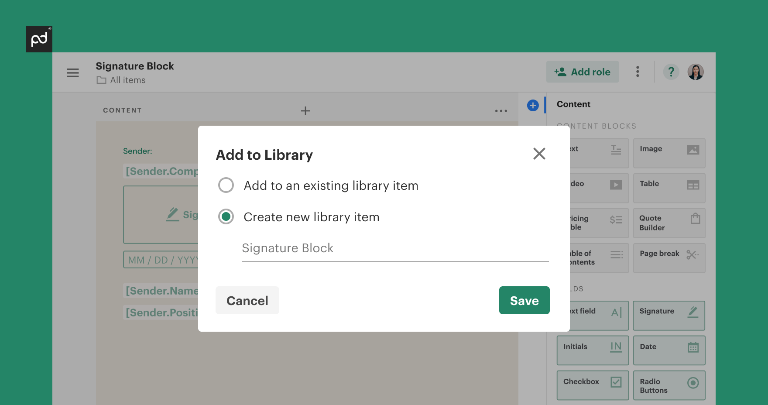Click the library item name input field
The width and height of the screenshot is (768, 405).
(x=395, y=248)
